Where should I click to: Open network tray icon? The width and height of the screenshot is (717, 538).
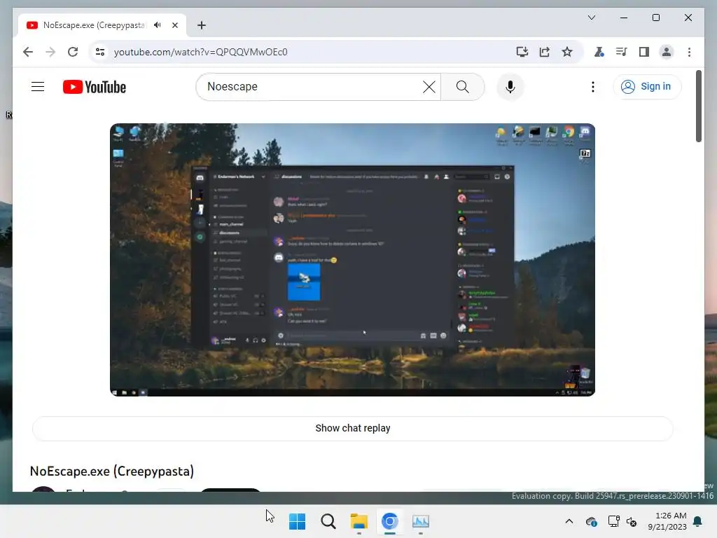click(x=613, y=521)
